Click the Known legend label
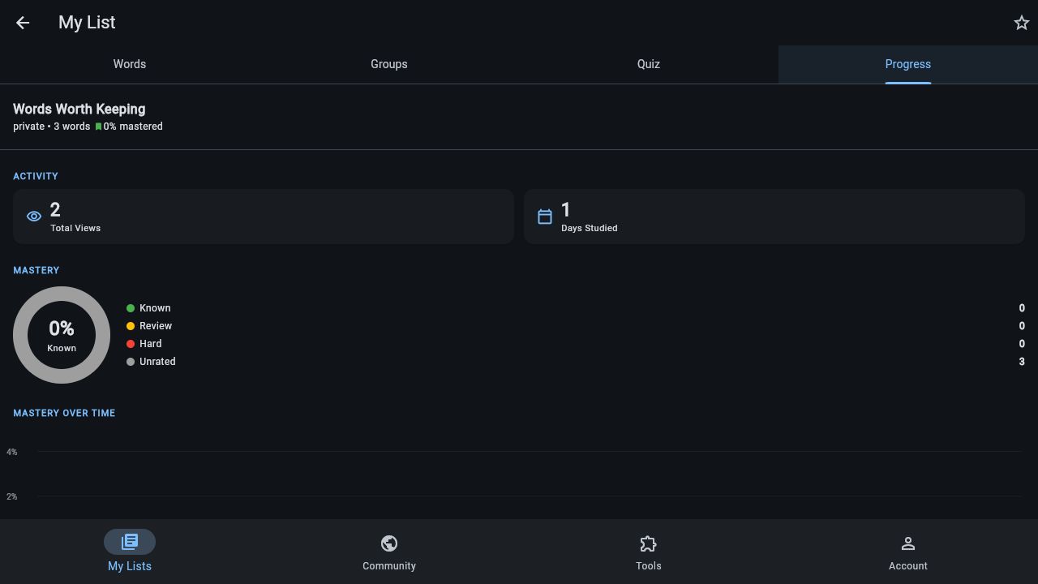Viewport: 1038px width, 584px height. pyautogui.click(x=155, y=308)
